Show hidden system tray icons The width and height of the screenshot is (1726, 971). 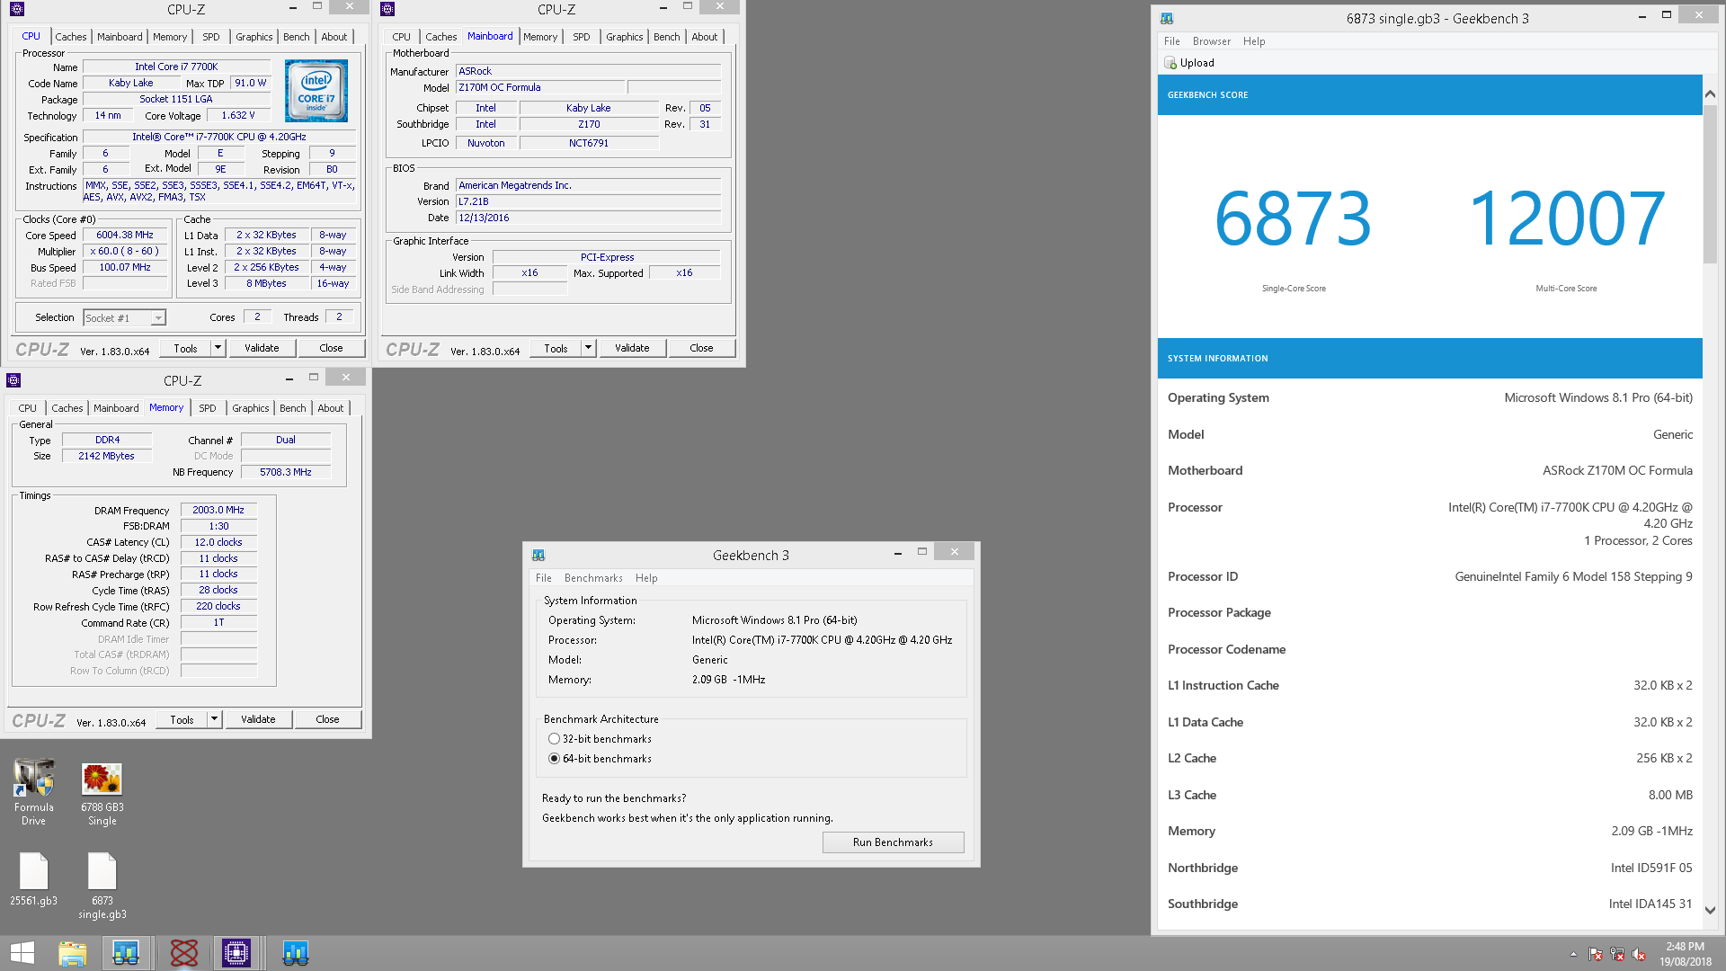click(x=1573, y=954)
